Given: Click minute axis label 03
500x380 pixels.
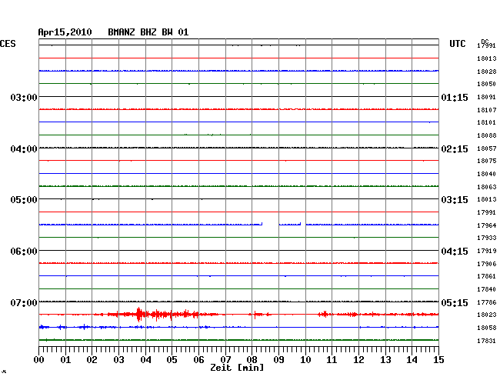Looking at the screenshot, I should [118, 359].
